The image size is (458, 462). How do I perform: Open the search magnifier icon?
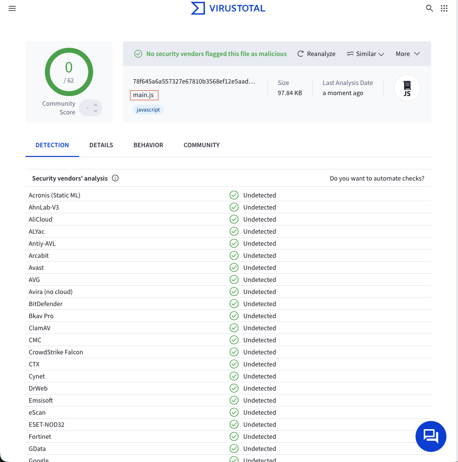tap(430, 8)
